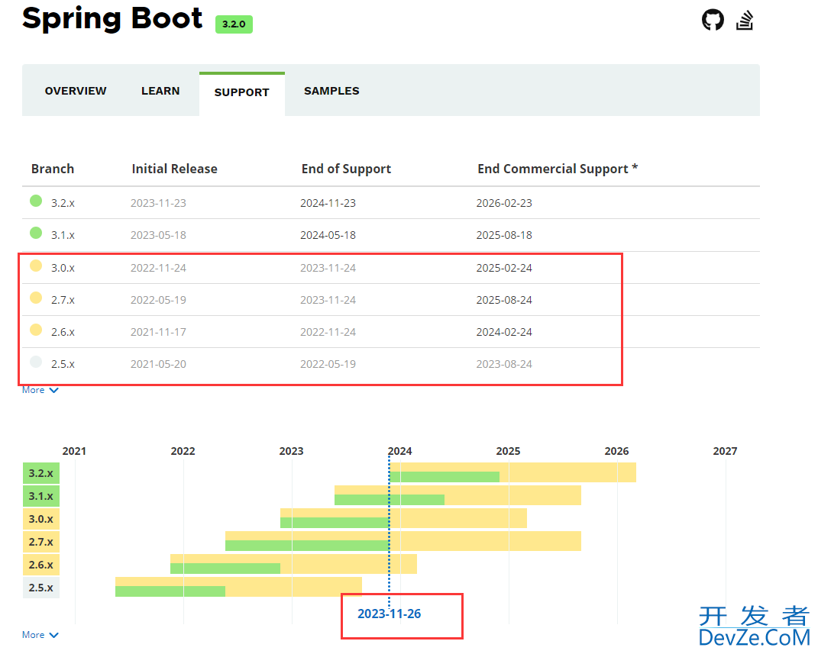Image resolution: width=818 pixels, height=654 pixels.
Task: Click the 2.6.x branch name in table
Action: coord(63,333)
